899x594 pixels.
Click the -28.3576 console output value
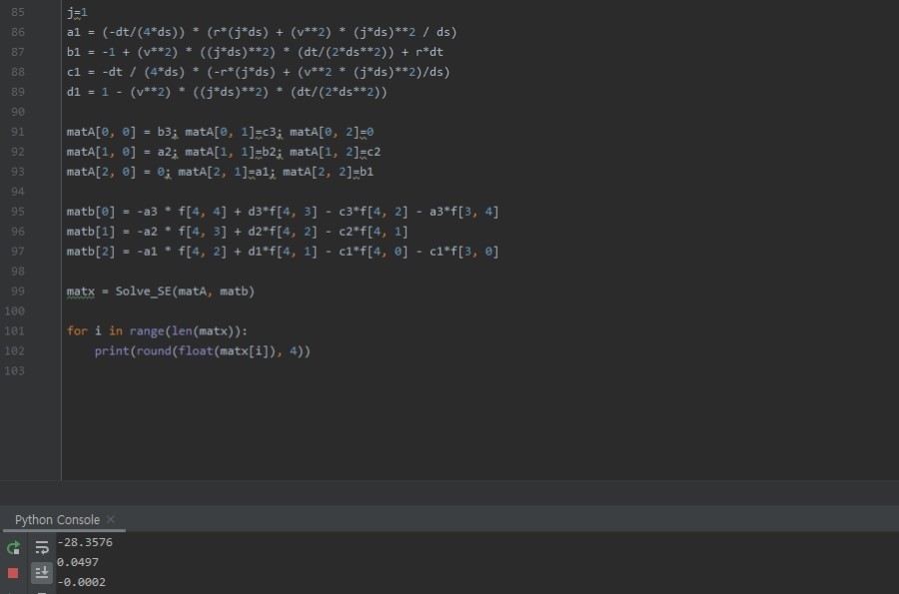click(85, 543)
